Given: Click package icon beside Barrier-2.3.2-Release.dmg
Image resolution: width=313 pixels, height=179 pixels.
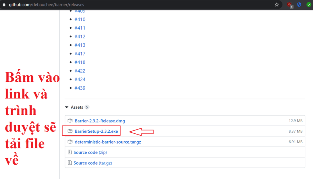Looking at the screenshot, I should click(70, 121).
